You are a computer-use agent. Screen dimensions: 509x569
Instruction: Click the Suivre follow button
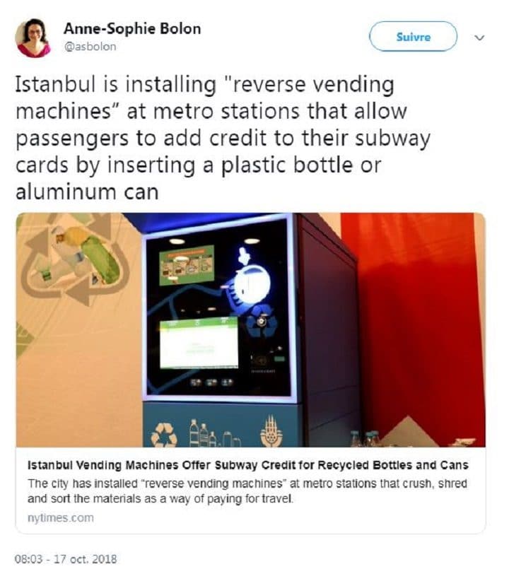click(x=413, y=36)
